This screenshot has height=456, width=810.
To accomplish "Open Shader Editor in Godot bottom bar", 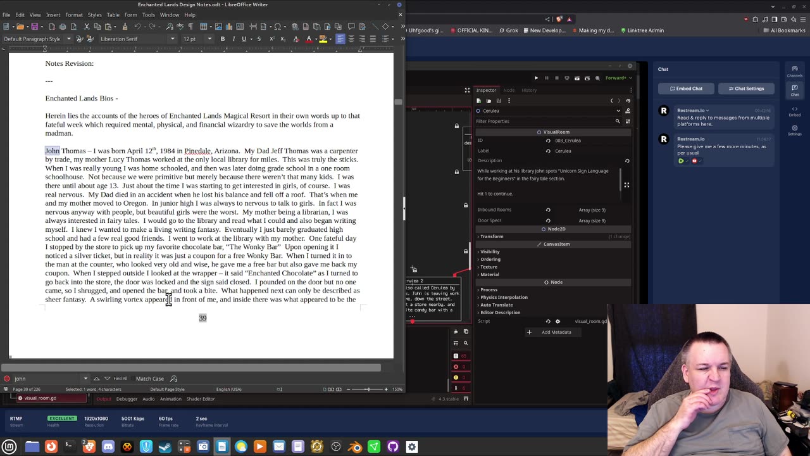I will (x=201, y=399).
